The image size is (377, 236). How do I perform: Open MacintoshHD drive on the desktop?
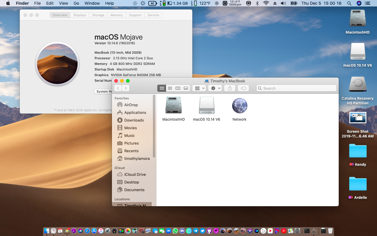(358, 18)
